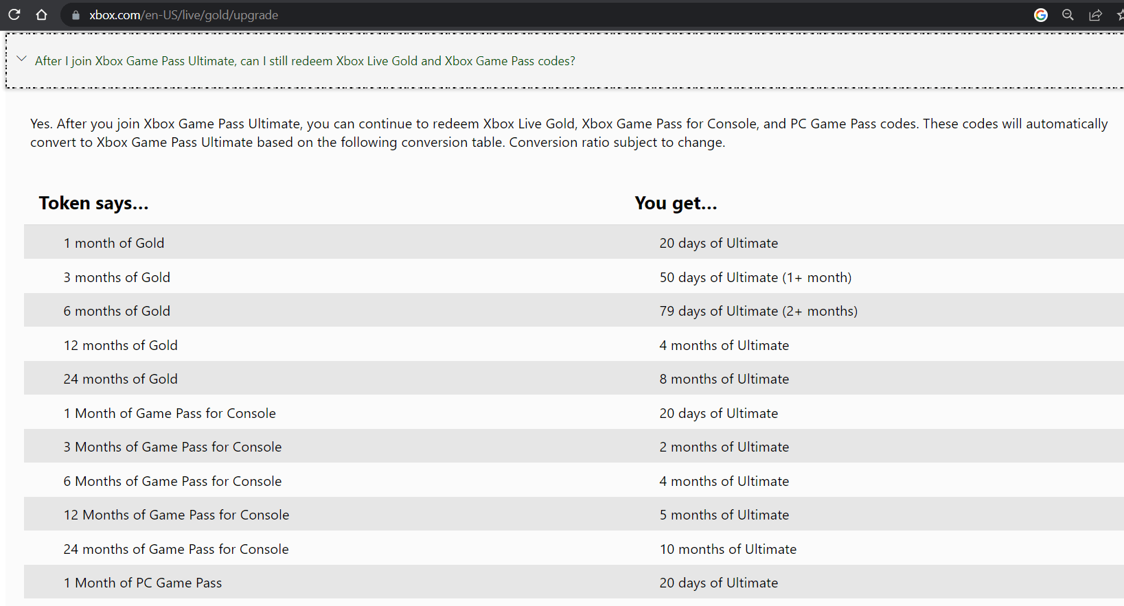Click the answer paragraph starting 'Yes. After you join'

tap(569, 133)
